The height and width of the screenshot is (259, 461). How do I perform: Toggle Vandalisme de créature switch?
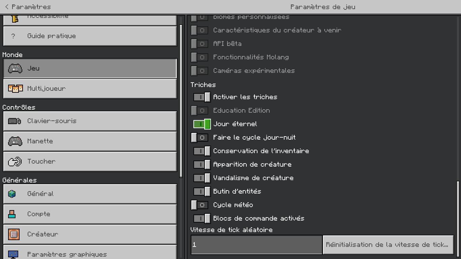tap(202, 178)
